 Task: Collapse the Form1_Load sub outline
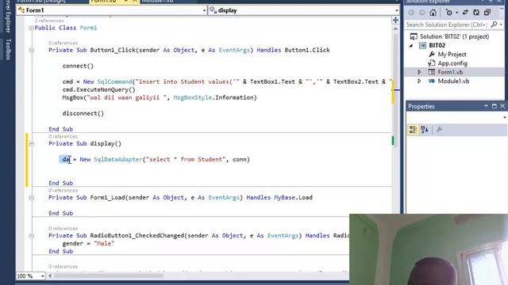click(32, 198)
